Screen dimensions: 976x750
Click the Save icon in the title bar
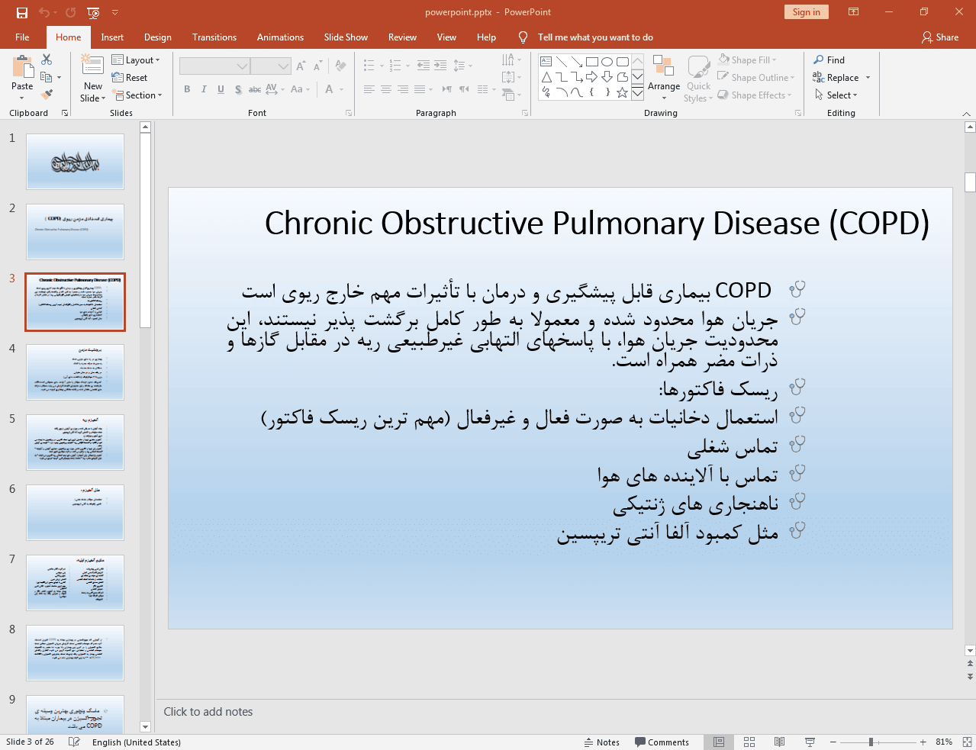point(22,12)
